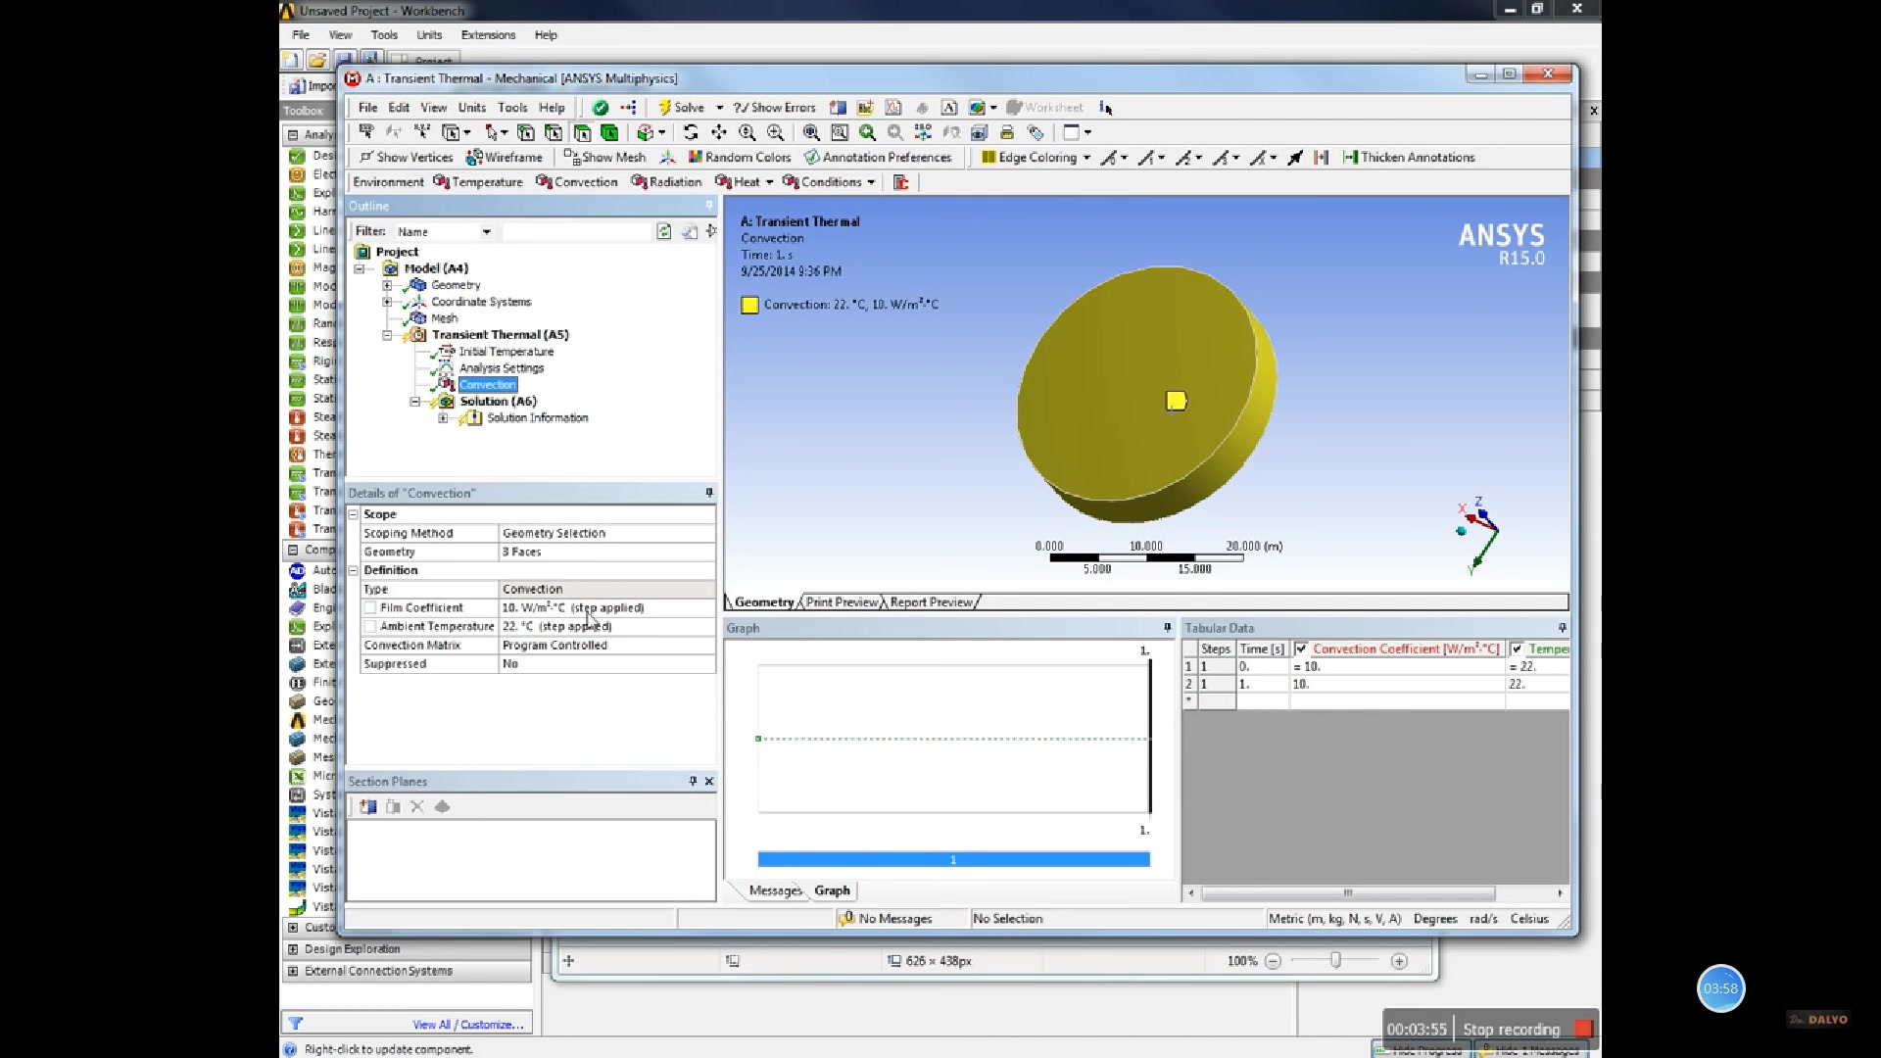This screenshot has height=1058, width=1881.
Task: Enable the Convection Coefficient checkbox in Tabular Data
Action: (x=1301, y=649)
